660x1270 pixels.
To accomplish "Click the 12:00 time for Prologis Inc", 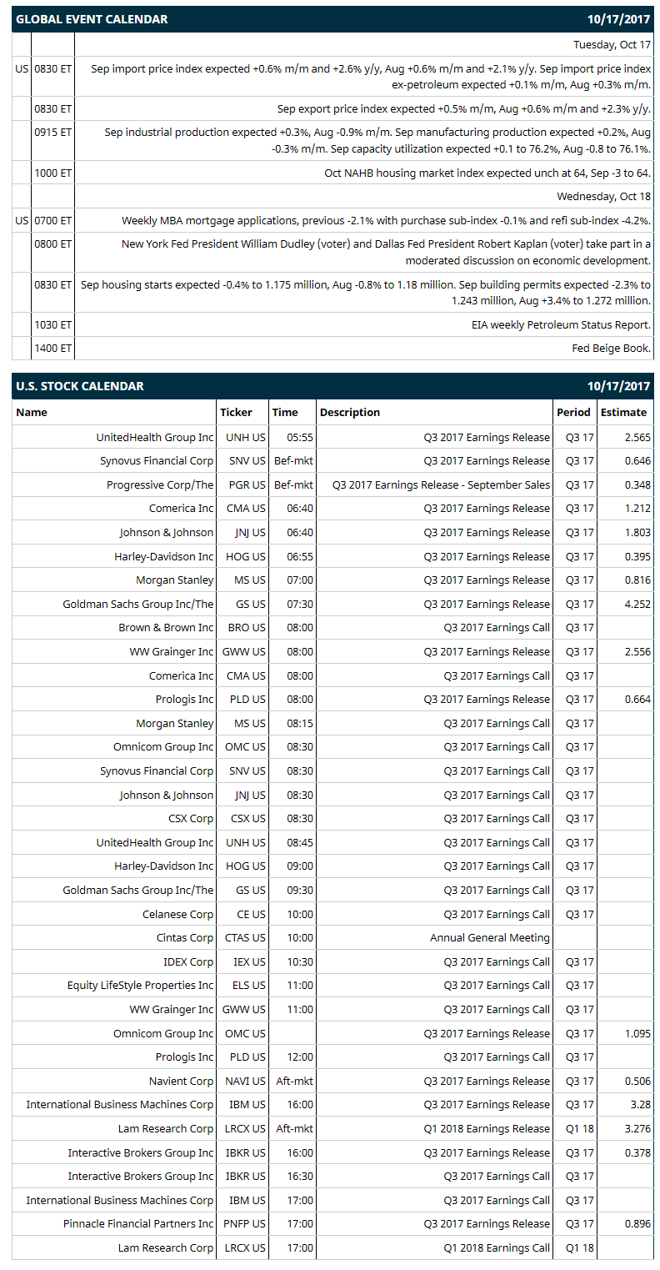I will tap(300, 1057).
